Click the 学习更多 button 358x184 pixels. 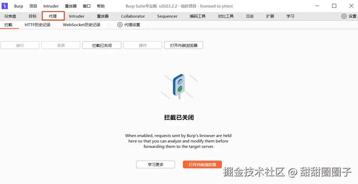(x=156, y=165)
